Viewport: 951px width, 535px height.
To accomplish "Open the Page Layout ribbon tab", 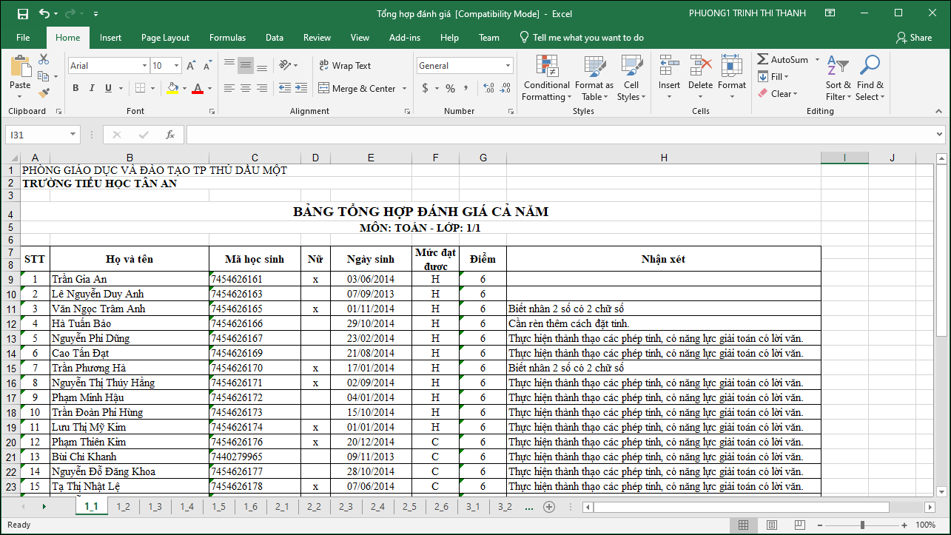I will (x=165, y=38).
